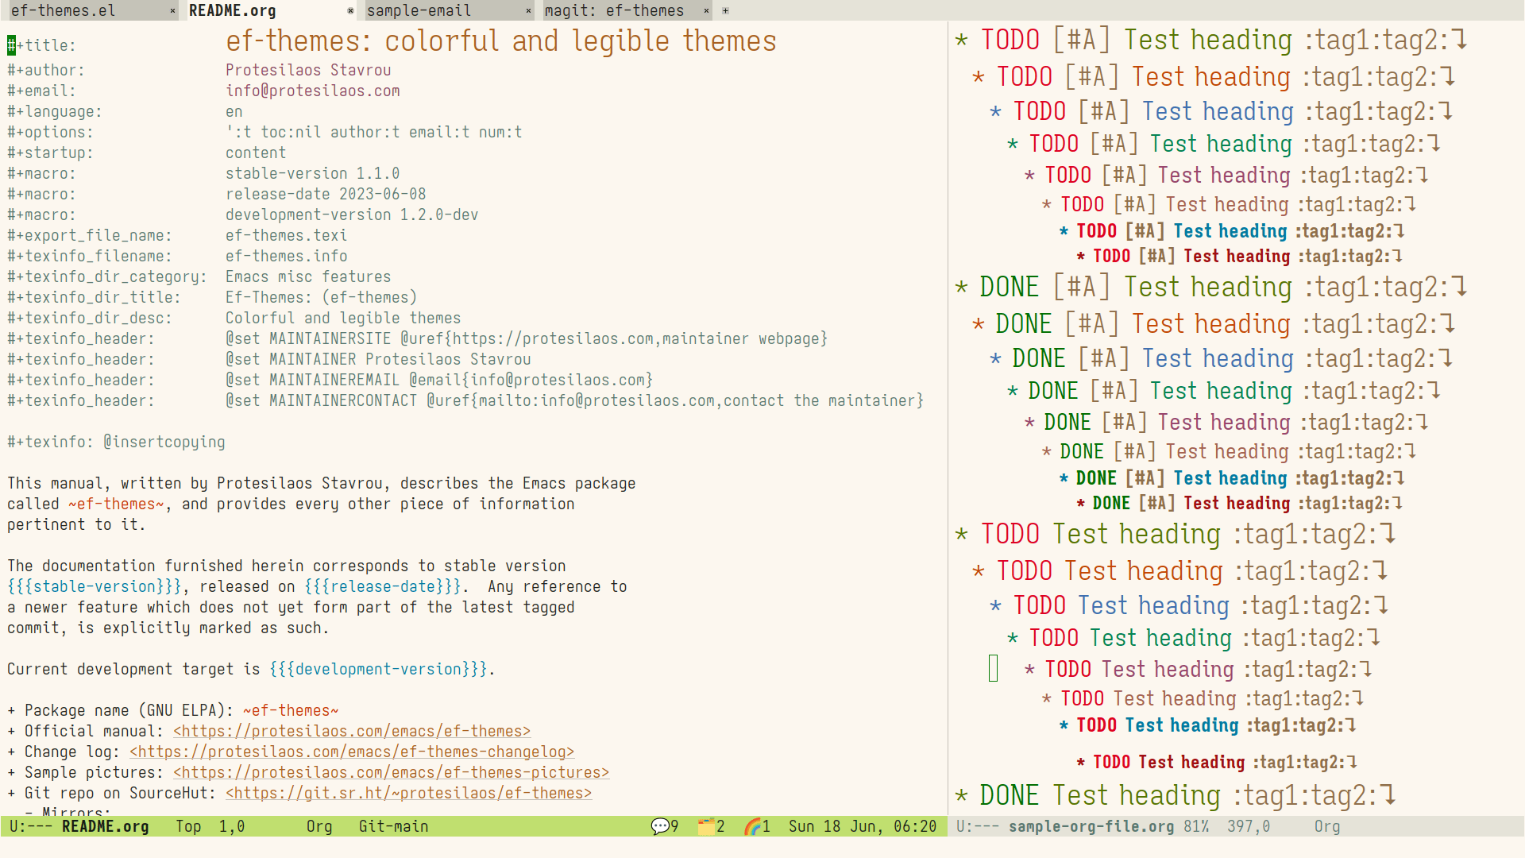Switch to the ef-themes.el tab
This screenshot has width=1525, height=858.
click(x=63, y=11)
